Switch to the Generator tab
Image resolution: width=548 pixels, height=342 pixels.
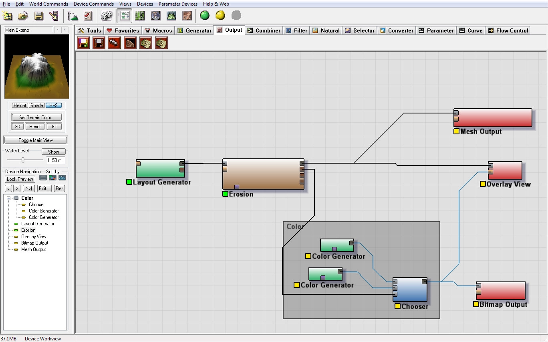click(194, 30)
